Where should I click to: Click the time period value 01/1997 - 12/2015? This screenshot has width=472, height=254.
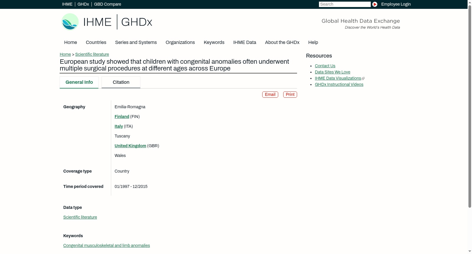tap(131, 186)
